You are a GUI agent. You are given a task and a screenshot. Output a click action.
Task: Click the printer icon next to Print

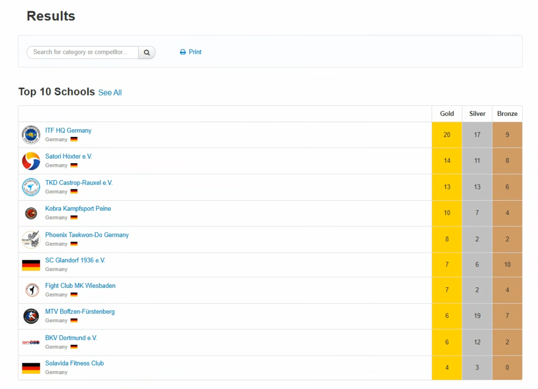(x=182, y=52)
